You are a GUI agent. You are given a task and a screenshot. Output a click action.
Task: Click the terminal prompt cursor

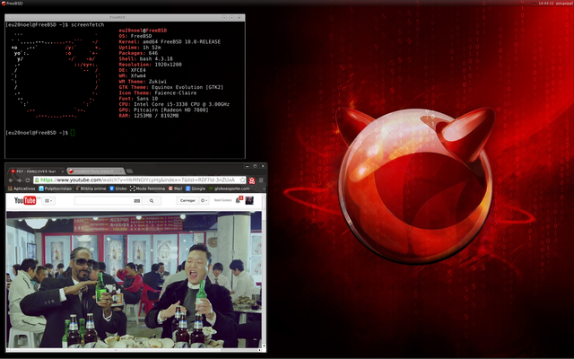pos(73,133)
